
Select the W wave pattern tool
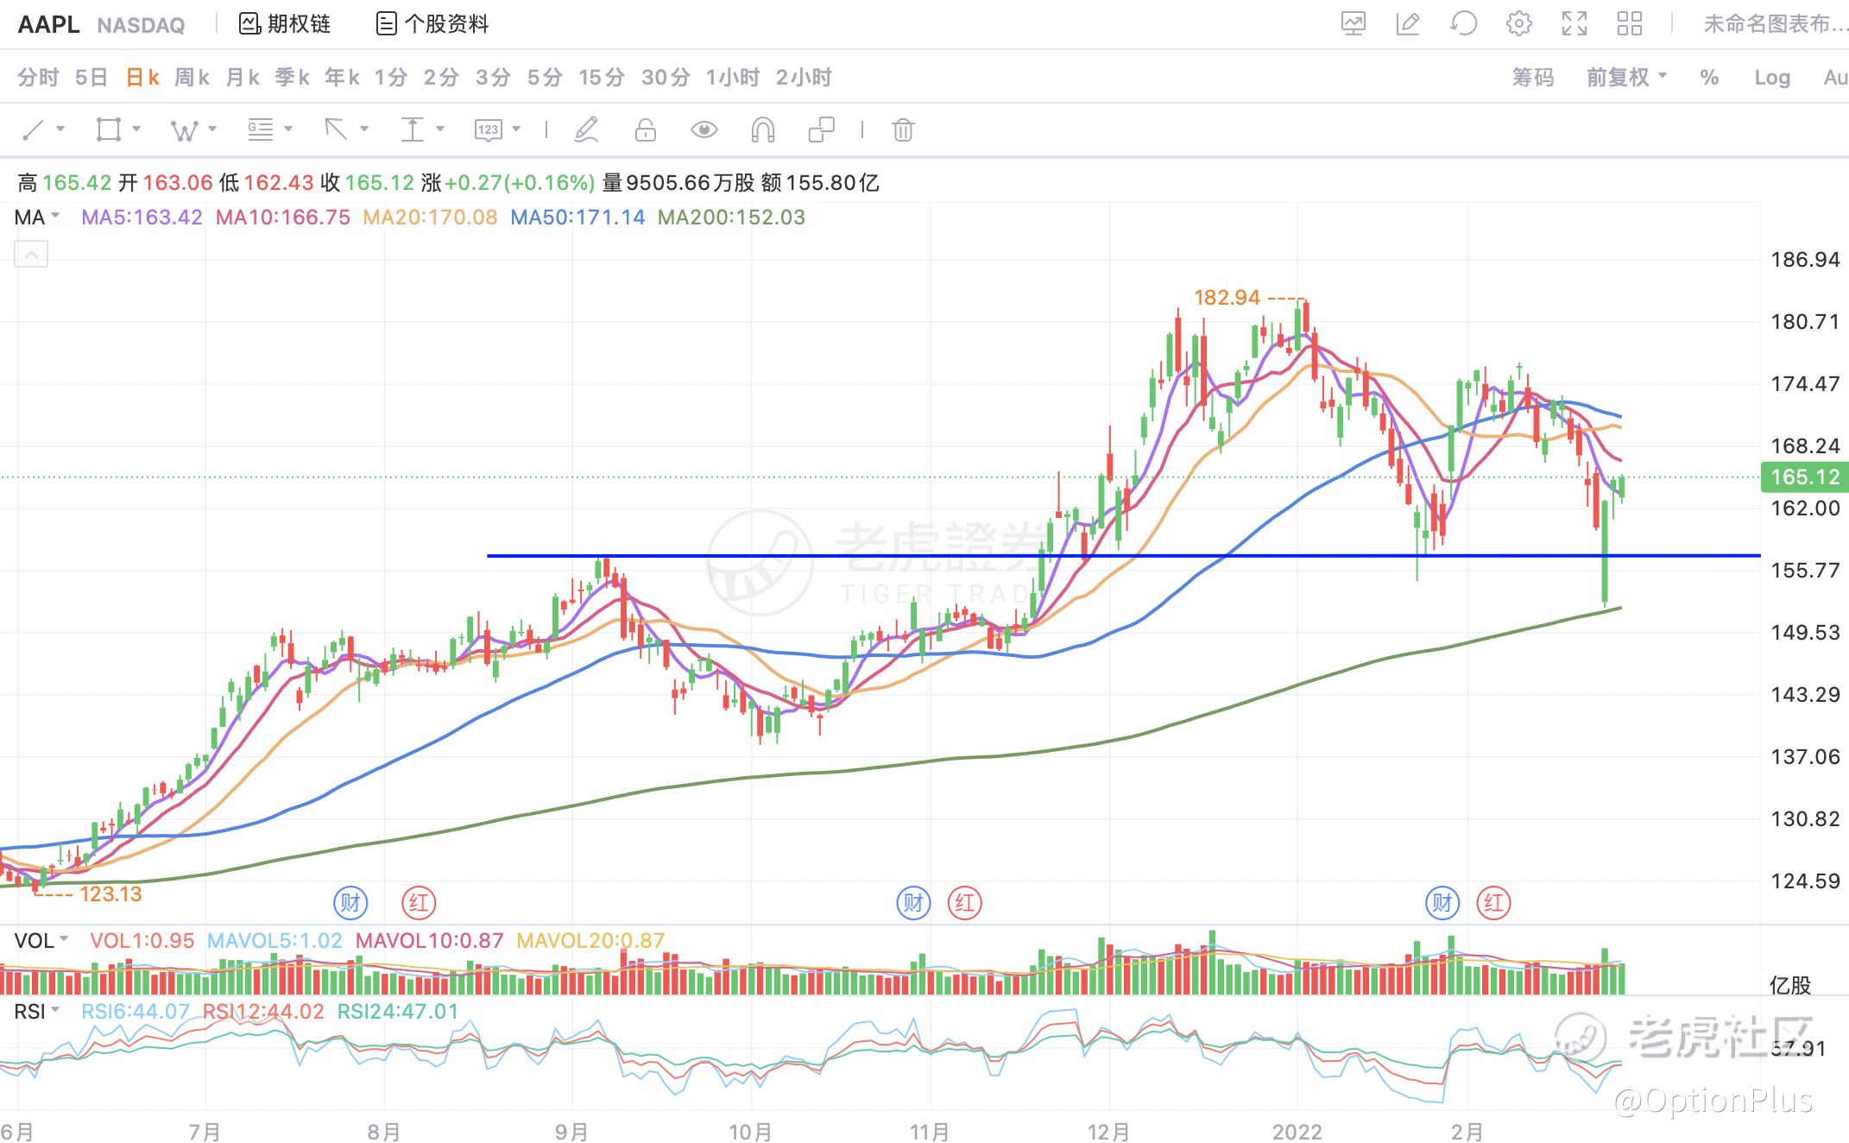(x=184, y=130)
